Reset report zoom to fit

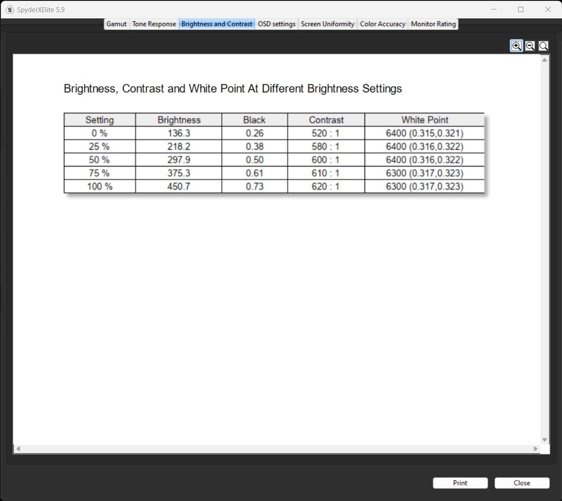pyautogui.click(x=543, y=46)
